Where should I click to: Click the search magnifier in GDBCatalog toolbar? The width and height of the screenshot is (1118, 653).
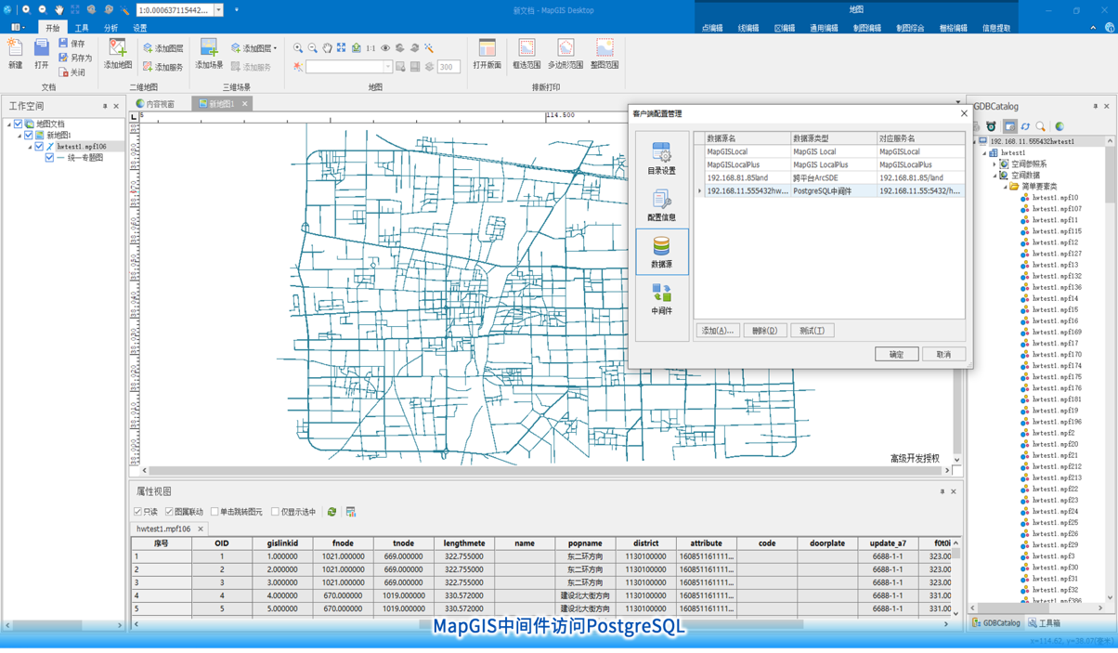coord(1041,126)
